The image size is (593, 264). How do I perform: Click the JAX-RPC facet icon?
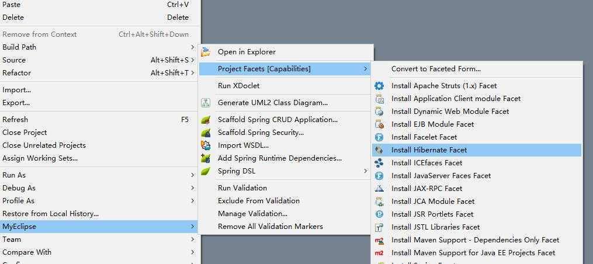pyautogui.click(x=379, y=189)
